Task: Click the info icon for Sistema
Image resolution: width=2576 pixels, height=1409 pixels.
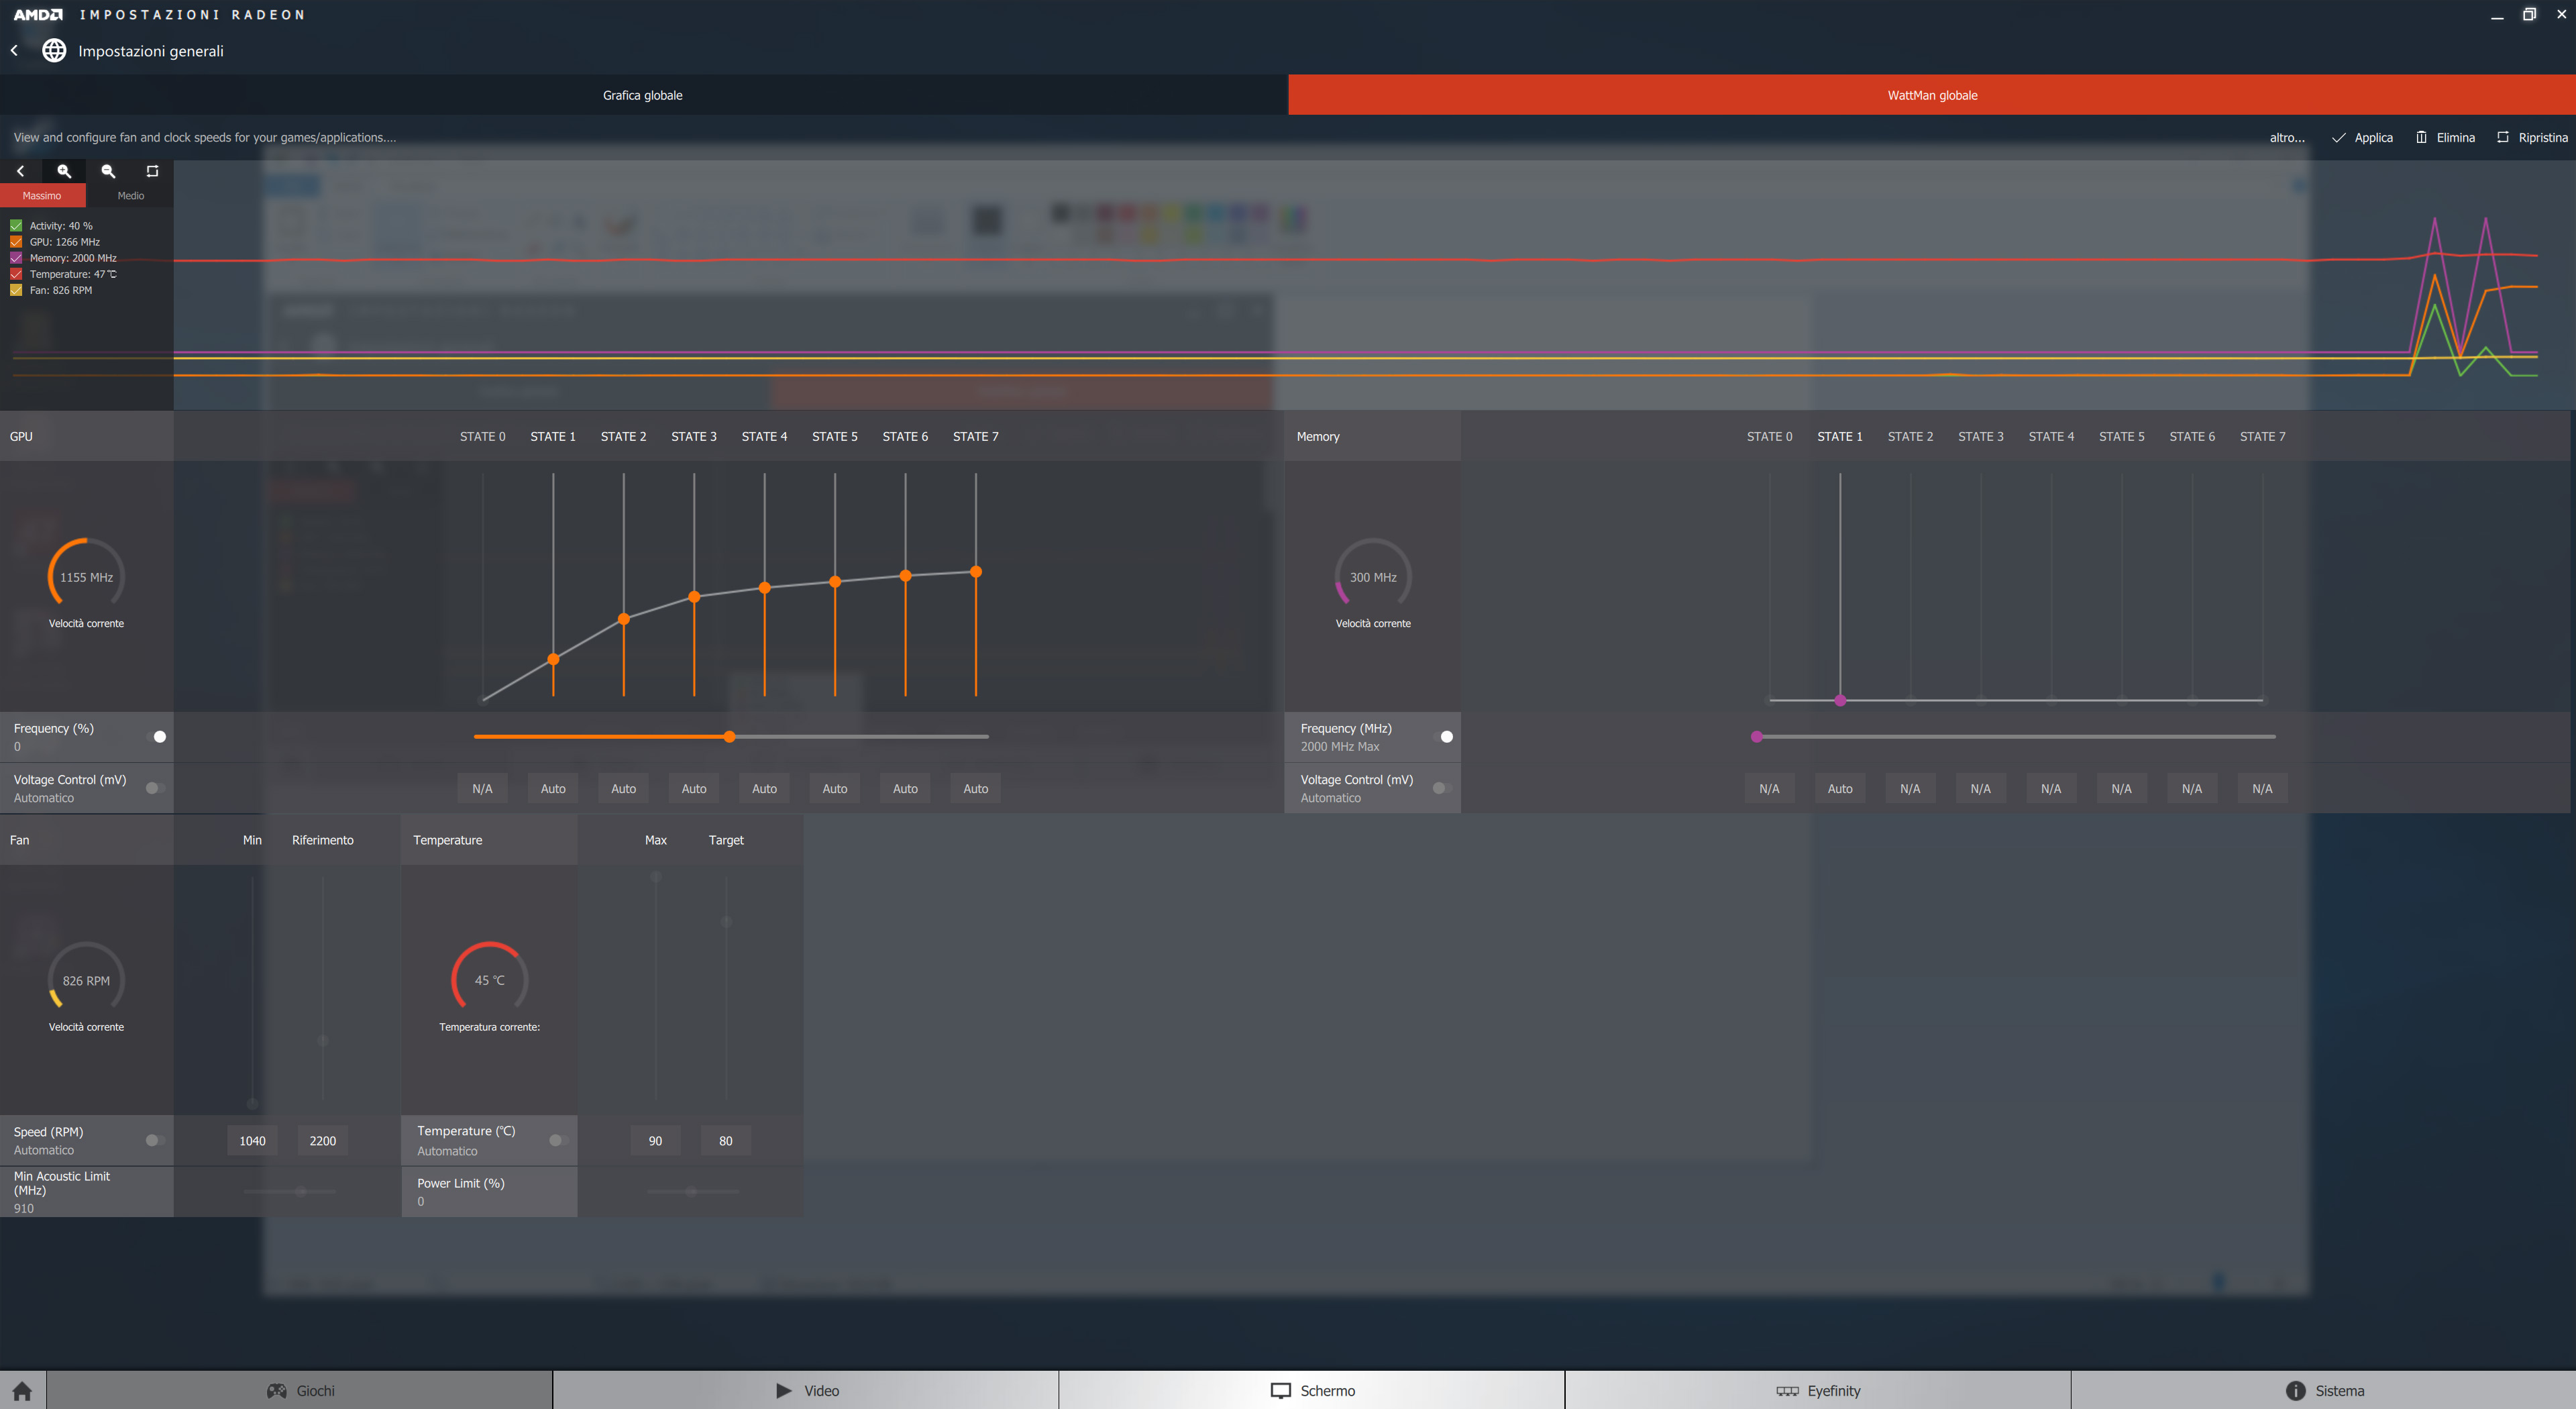Action: [x=2295, y=1391]
